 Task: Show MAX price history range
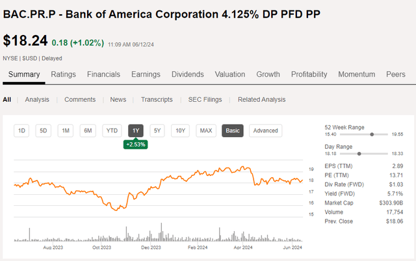206,130
